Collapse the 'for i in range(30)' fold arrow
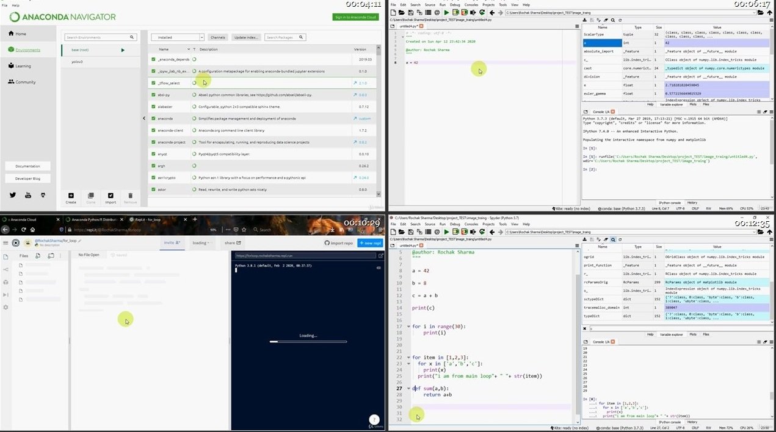 tap(408, 327)
